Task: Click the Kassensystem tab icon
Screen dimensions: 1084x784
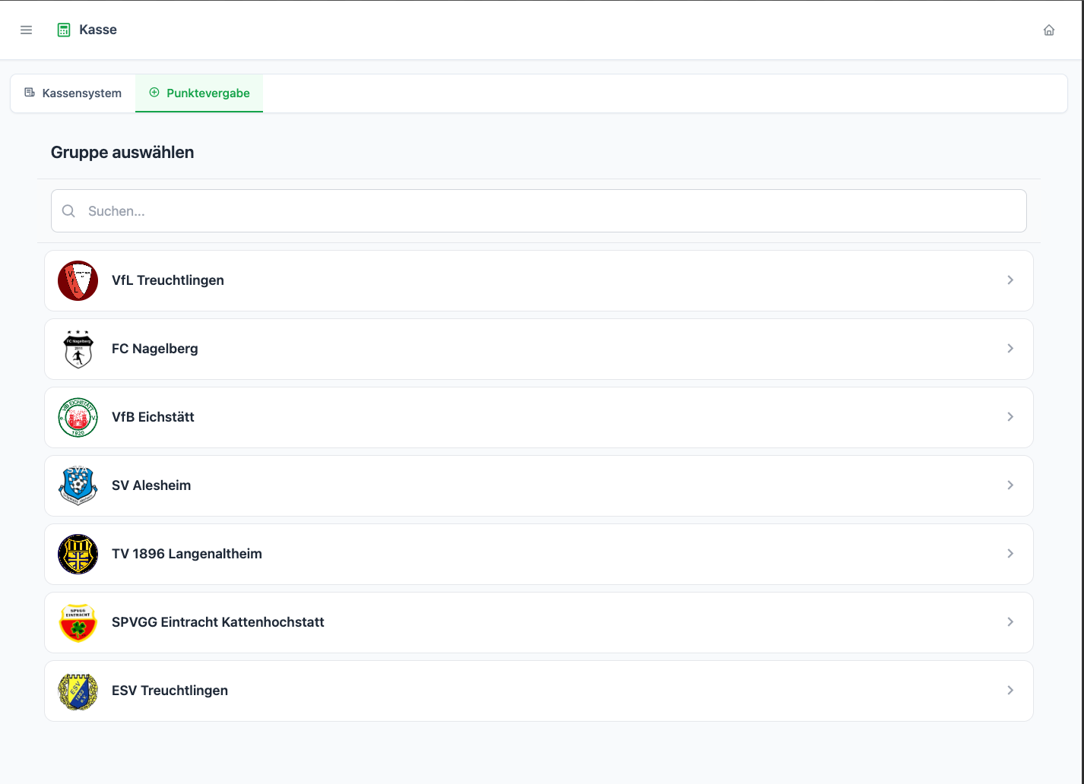Action: (30, 93)
